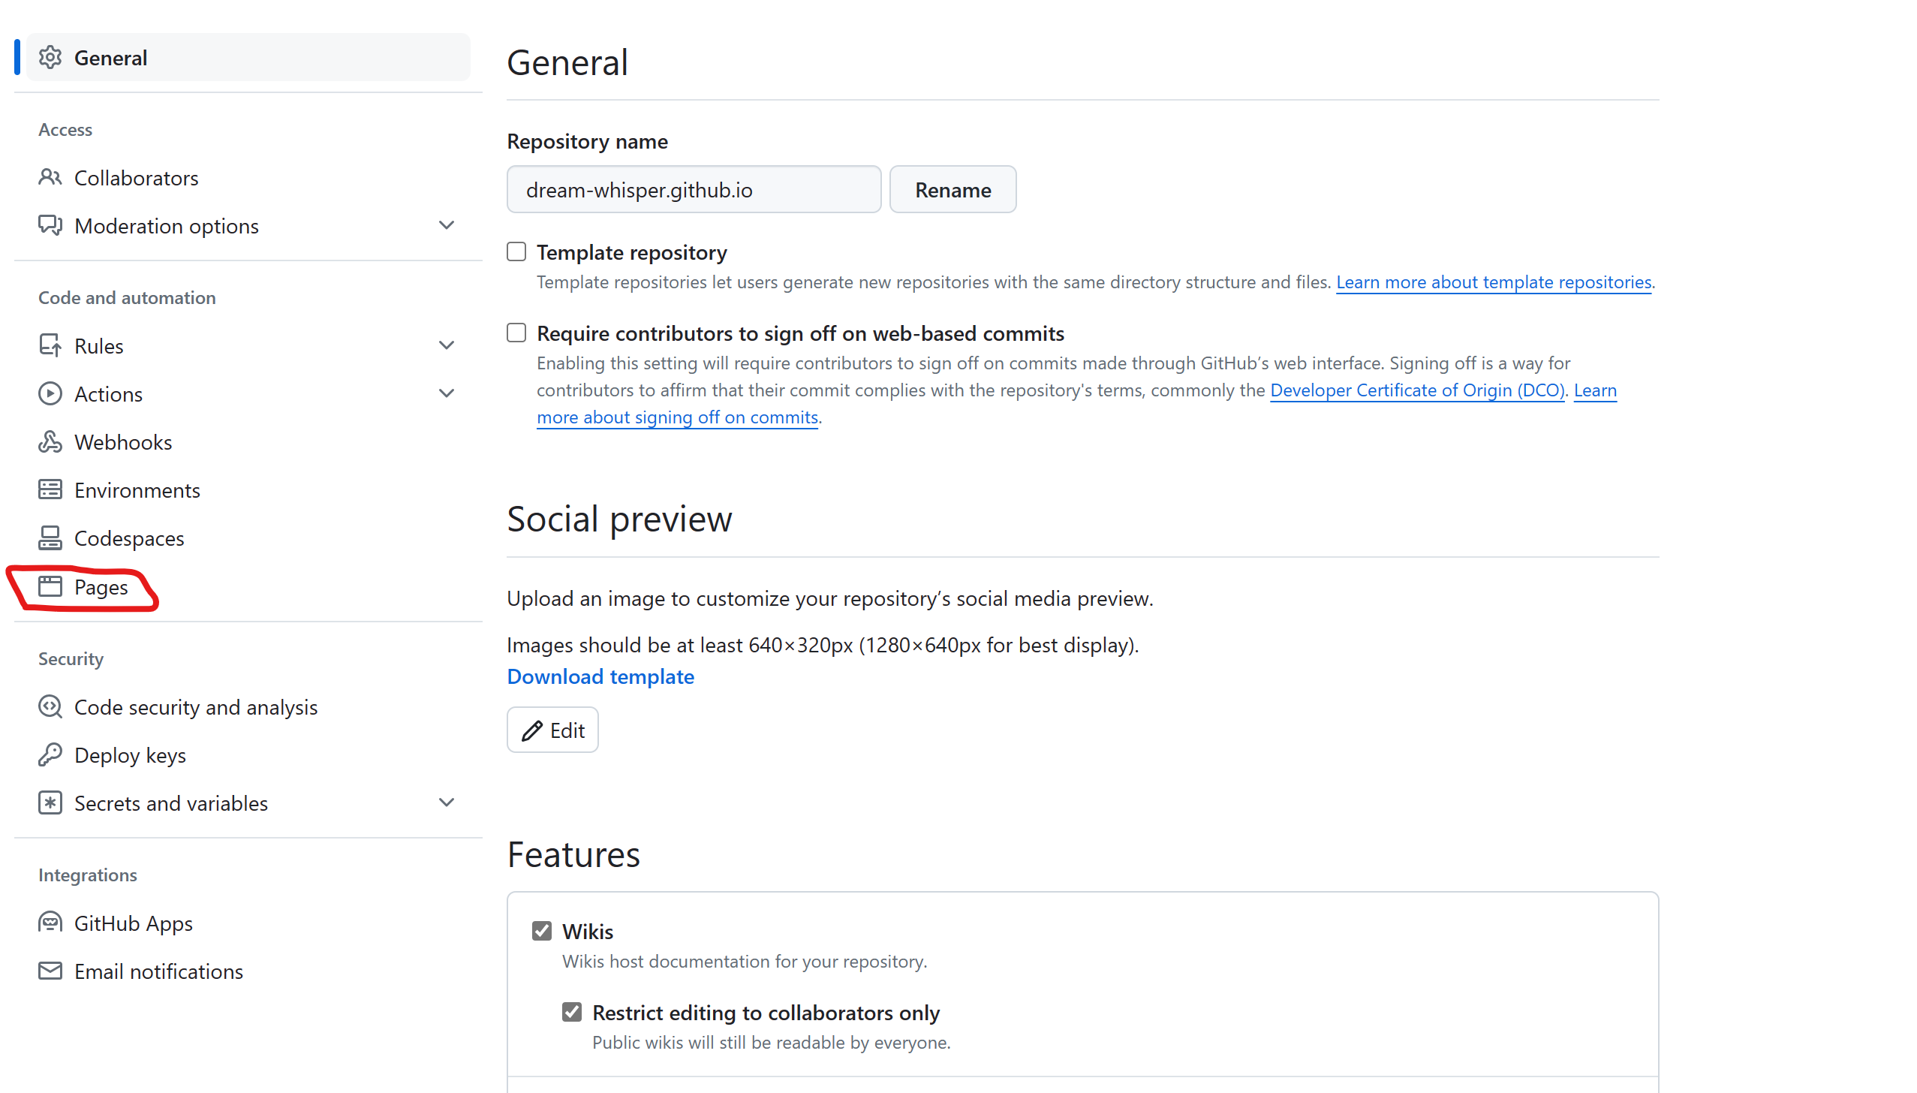
Task: Click the Deploy keys key icon
Action: pyautogui.click(x=50, y=754)
